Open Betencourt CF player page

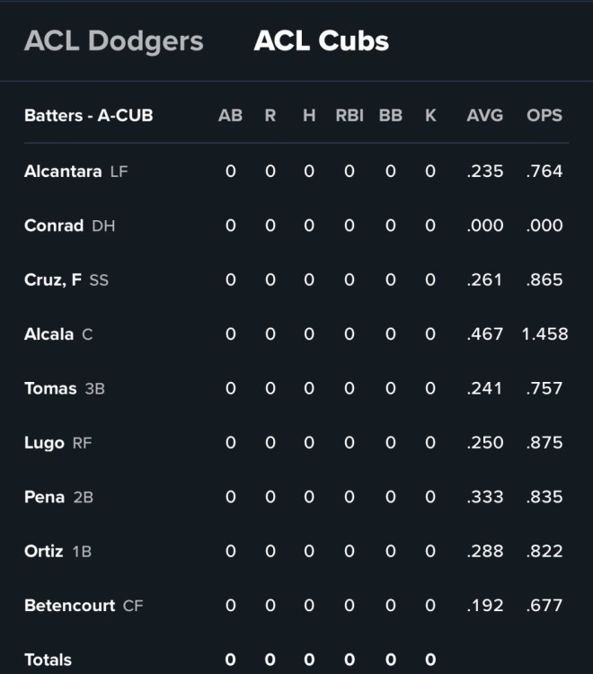point(69,605)
